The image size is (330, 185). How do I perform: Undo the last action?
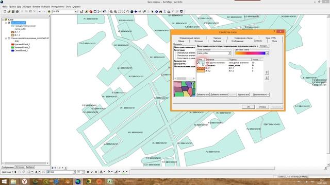coord(40,11)
